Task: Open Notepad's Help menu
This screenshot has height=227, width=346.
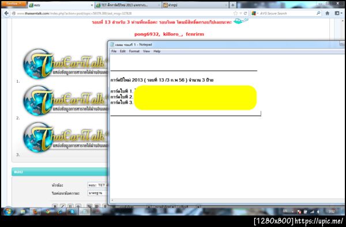Action: click(157, 51)
